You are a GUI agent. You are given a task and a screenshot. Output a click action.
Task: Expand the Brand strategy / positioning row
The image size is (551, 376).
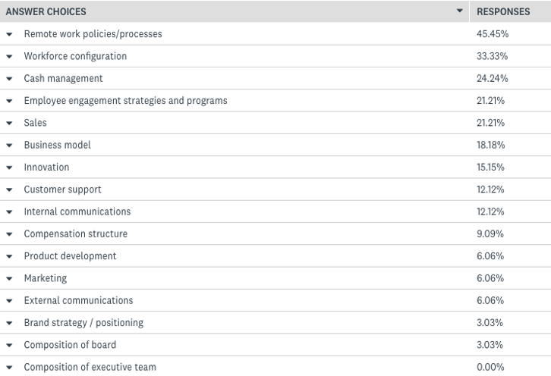(x=9, y=323)
